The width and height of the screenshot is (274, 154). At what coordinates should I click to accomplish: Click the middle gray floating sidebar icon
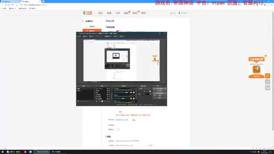click(x=267, y=82)
